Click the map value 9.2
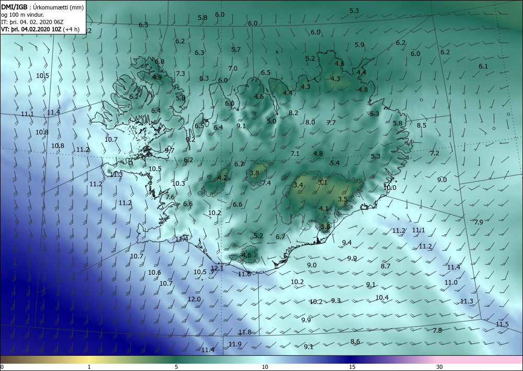This screenshot has height=371, width=523. point(190,140)
